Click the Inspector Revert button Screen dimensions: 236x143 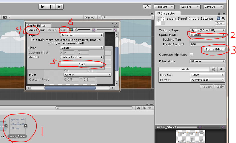[x=206, y=87]
